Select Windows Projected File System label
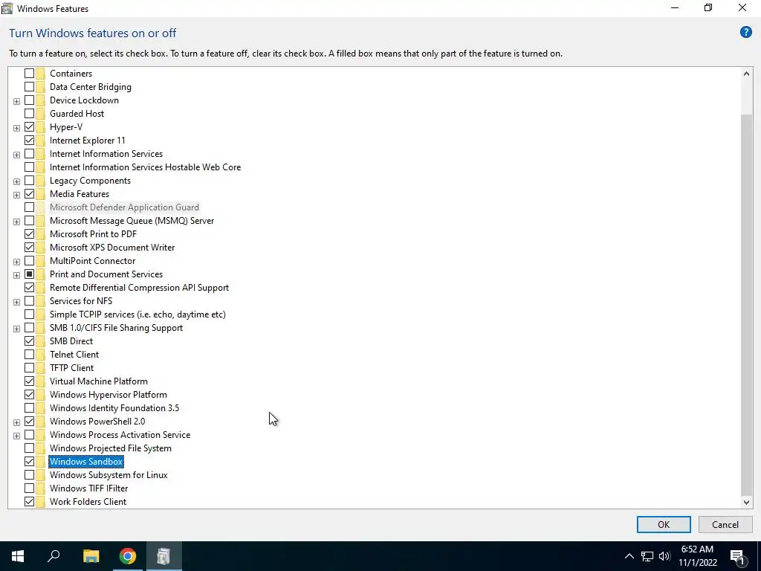 pos(110,448)
